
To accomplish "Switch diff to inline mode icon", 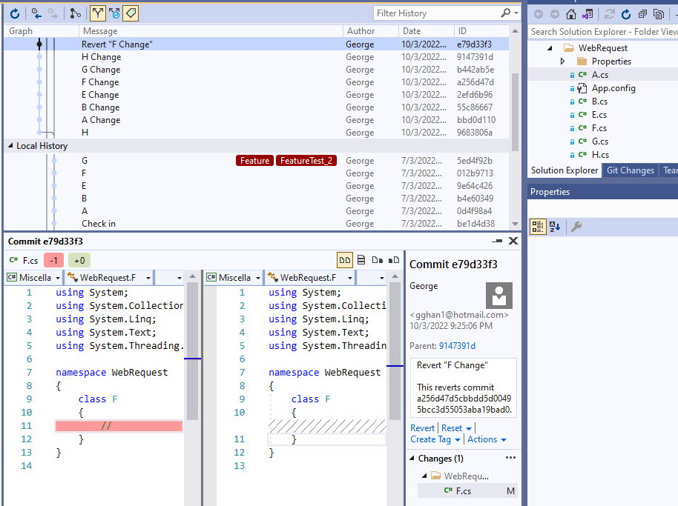I will (361, 260).
